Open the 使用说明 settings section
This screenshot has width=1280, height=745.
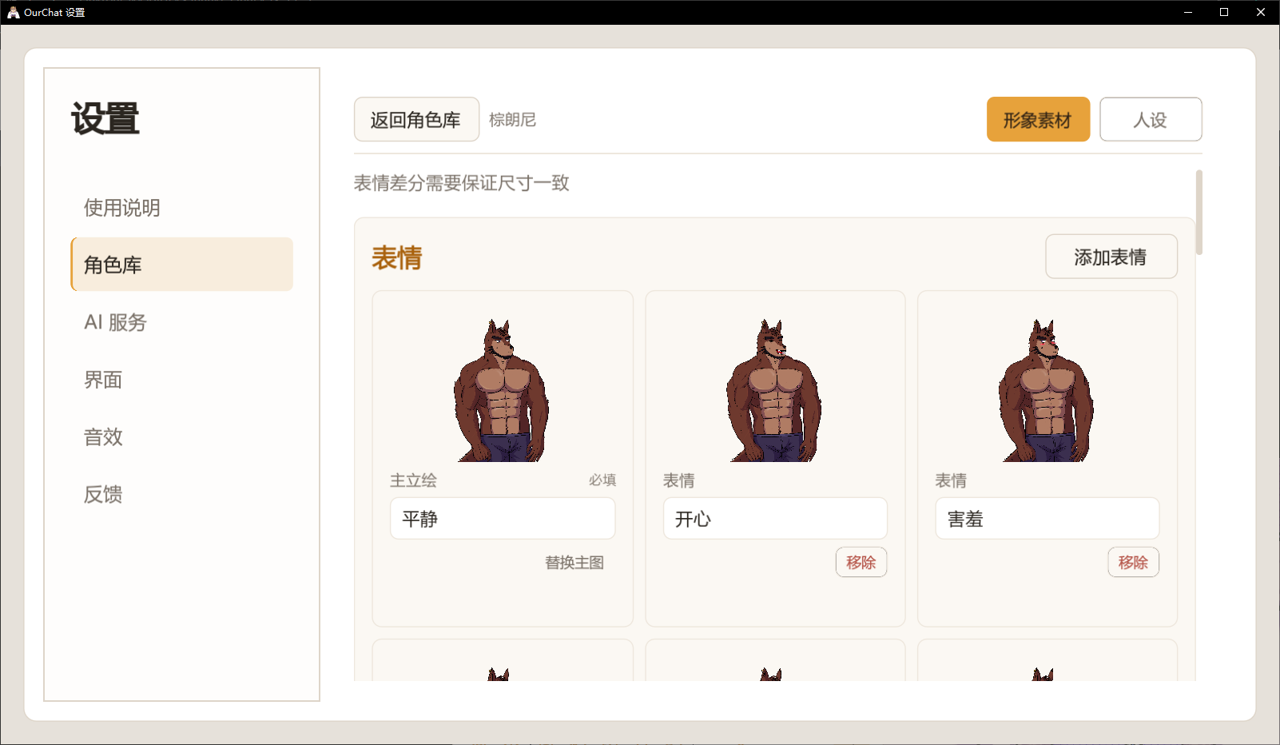click(x=182, y=208)
